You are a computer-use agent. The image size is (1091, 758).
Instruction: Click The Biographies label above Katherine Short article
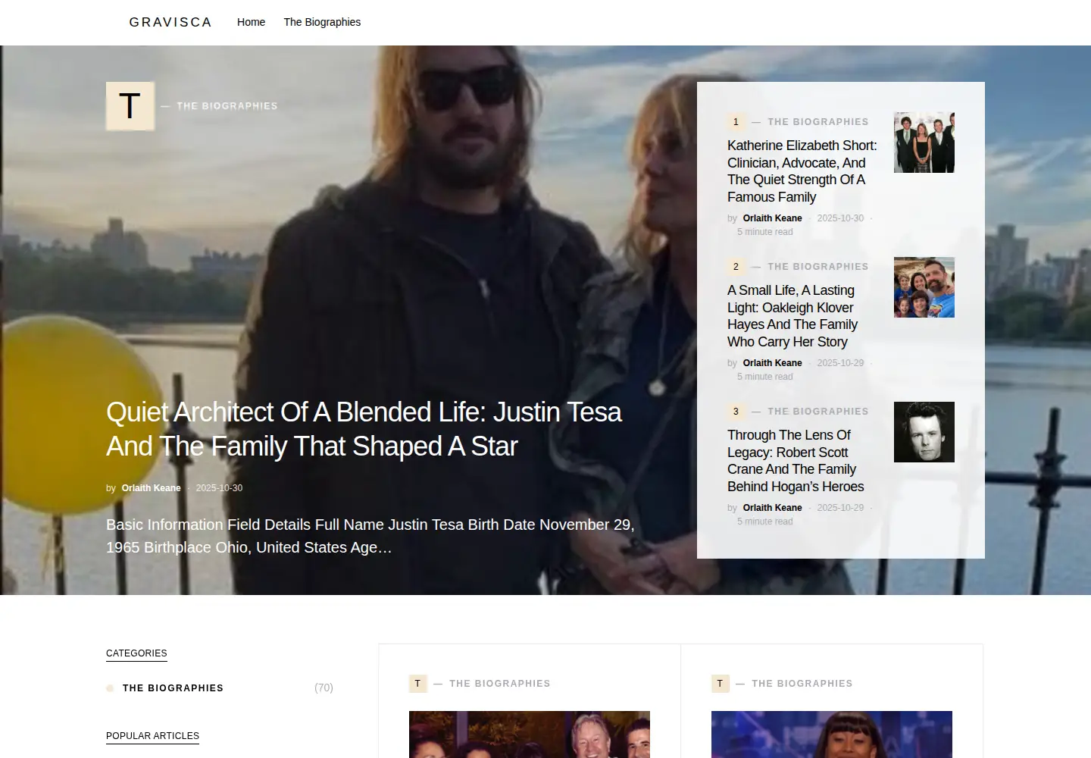pyautogui.click(x=817, y=122)
